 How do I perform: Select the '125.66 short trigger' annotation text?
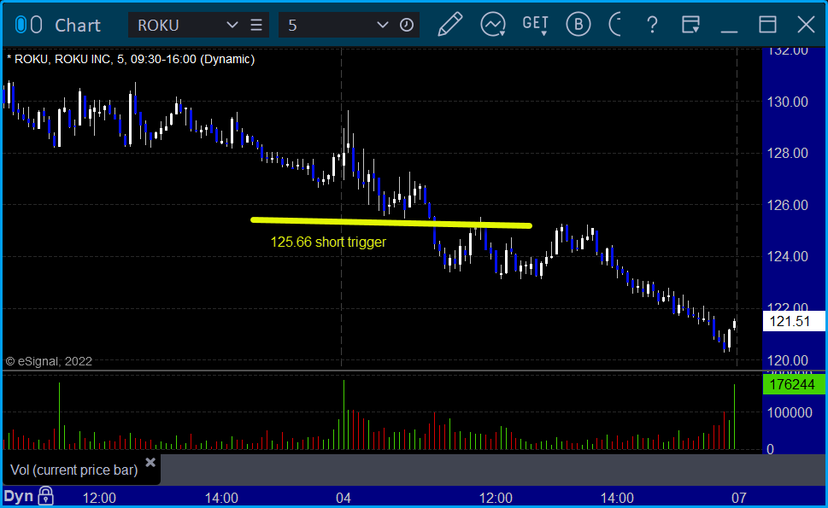(x=328, y=242)
